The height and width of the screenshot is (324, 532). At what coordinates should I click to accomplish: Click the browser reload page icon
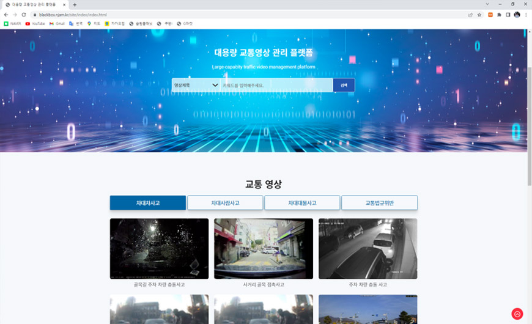click(24, 14)
